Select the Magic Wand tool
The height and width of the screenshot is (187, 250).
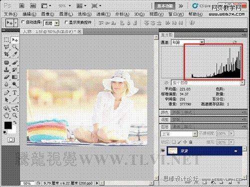click(x=15, y=47)
